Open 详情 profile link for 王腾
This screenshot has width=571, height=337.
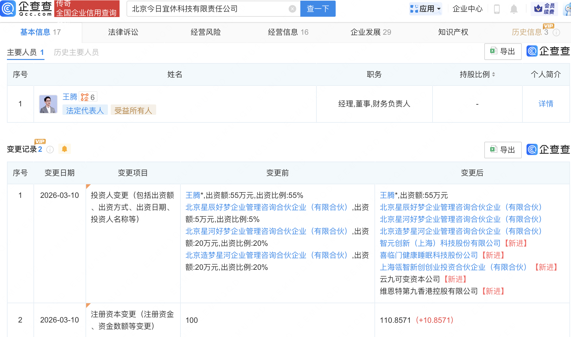point(545,104)
